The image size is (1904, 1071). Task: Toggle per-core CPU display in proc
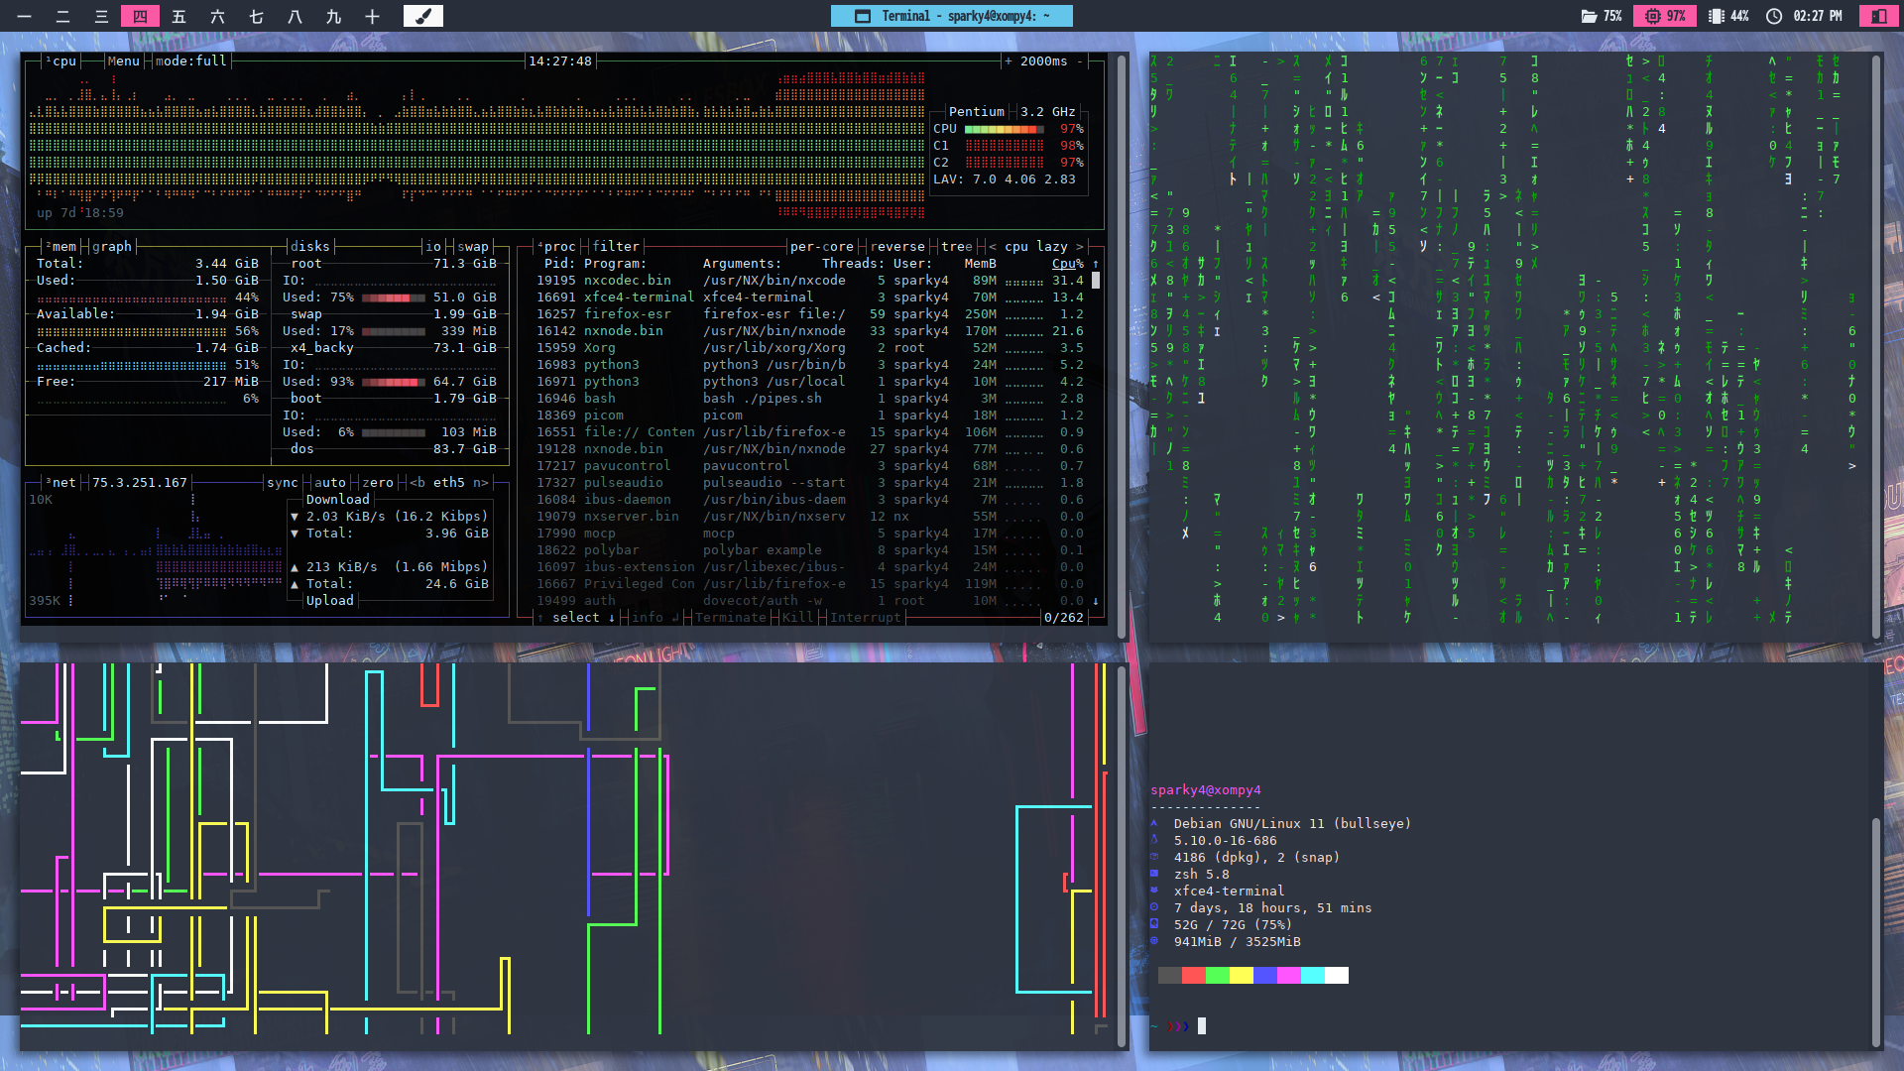[821, 247]
